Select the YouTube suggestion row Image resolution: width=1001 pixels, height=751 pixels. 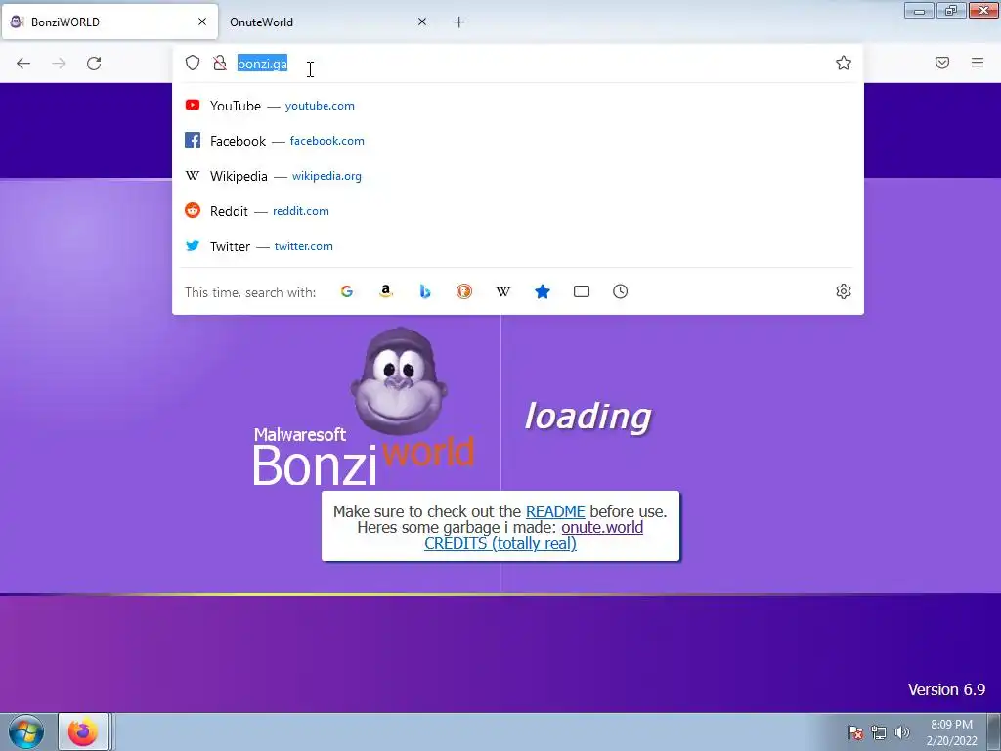518,106
